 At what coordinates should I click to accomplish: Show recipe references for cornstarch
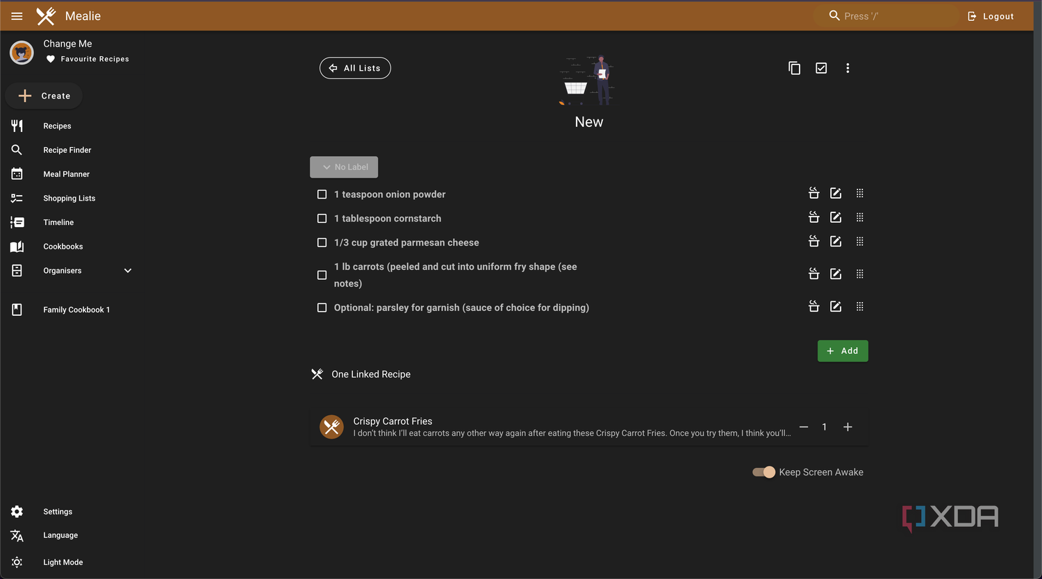[x=813, y=217]
